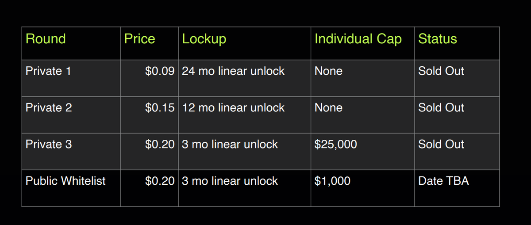Select the 12 mo linear unlock cell
The width and height of the screenshot is (531, 225).
pyautogui.click(x=233, y=108)
